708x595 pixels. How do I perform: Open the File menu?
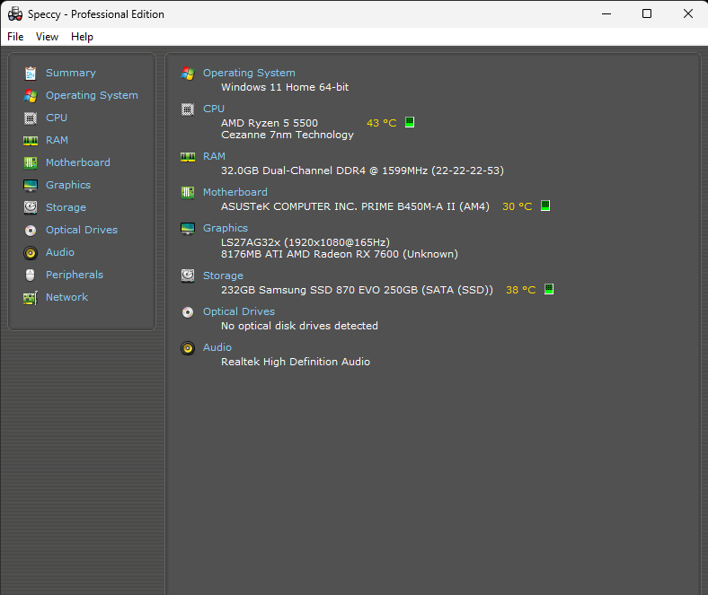(15, 37)
